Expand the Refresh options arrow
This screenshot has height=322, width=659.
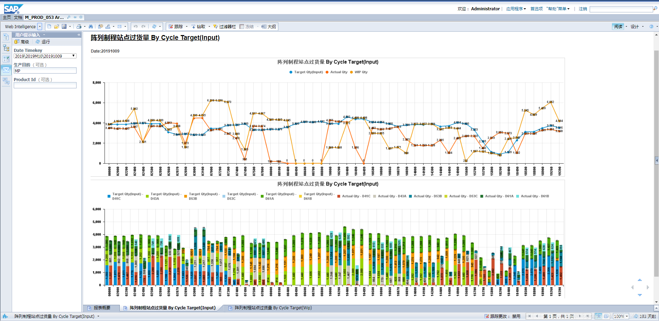point(160,26)
